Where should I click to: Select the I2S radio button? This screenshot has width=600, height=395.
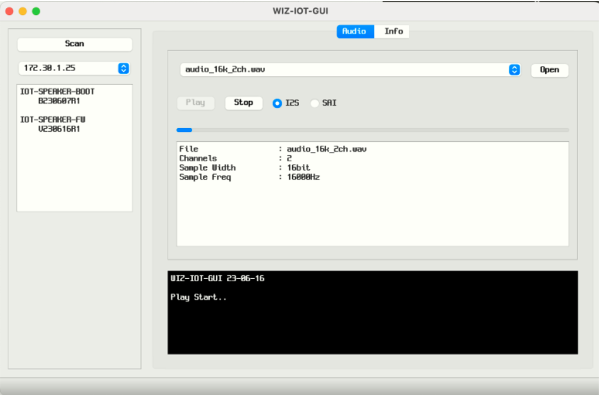(277, 103)
